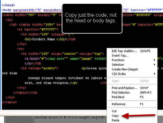Click the <td valign="middle"> tag

point(40,68)
